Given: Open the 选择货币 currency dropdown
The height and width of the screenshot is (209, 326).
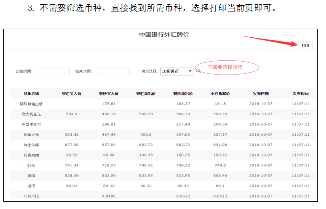Looking at the screenshot, I should 177,71.
